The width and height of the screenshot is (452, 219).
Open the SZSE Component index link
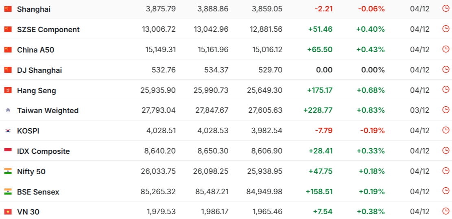tap(48, 29)
